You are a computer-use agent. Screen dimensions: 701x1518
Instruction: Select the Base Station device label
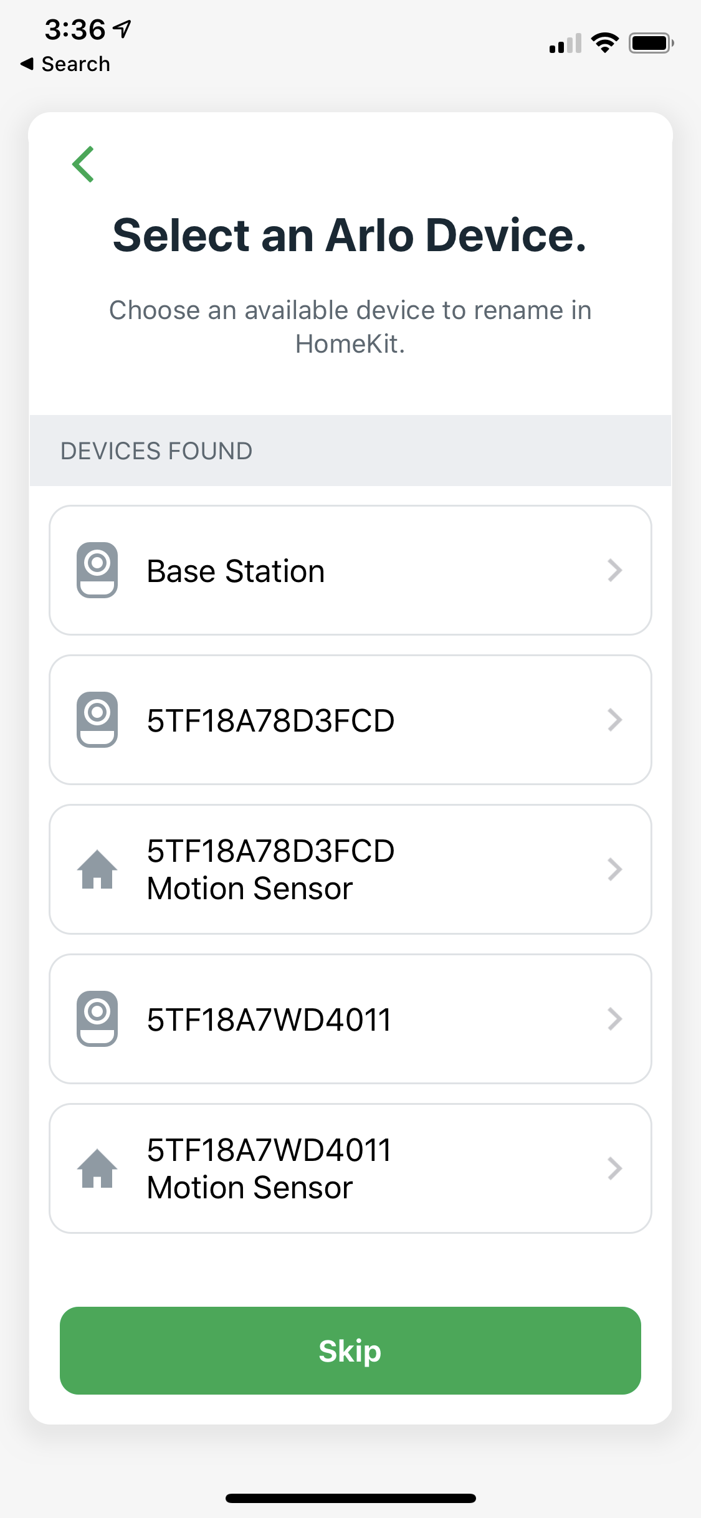point(236,571)
